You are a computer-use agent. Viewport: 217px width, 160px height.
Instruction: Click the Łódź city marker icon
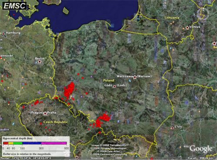[x=114, y=86]
